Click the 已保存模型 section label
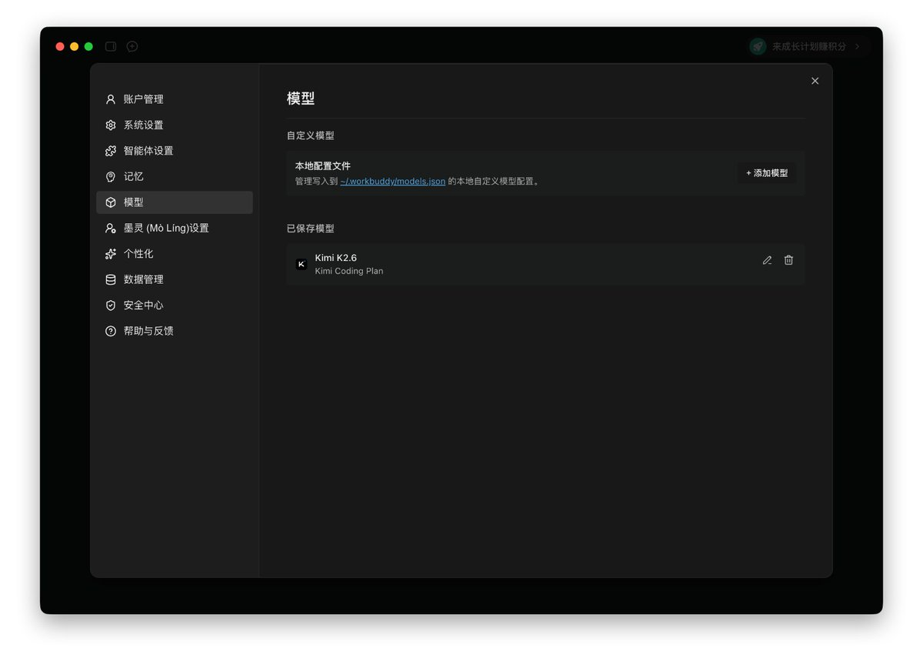 [311, 229]
